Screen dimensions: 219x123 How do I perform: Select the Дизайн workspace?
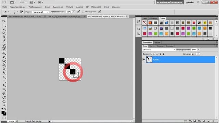190,2
